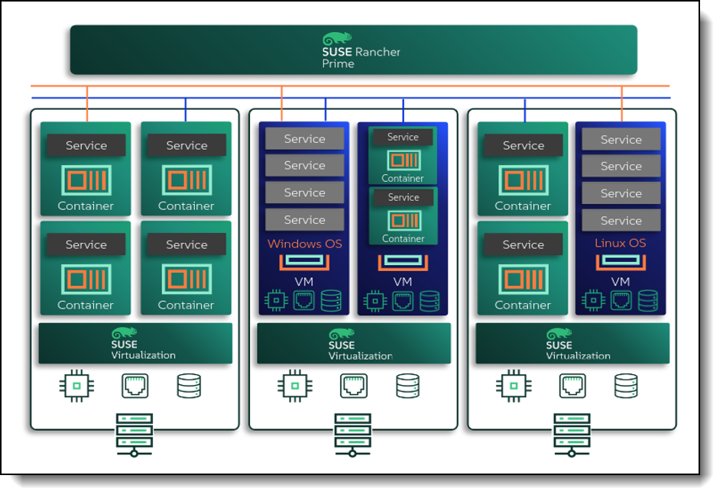Click the orange "Linux OS" label
Image resolution: width=723 pixels, height=498 pixels.
pos(620,243)
